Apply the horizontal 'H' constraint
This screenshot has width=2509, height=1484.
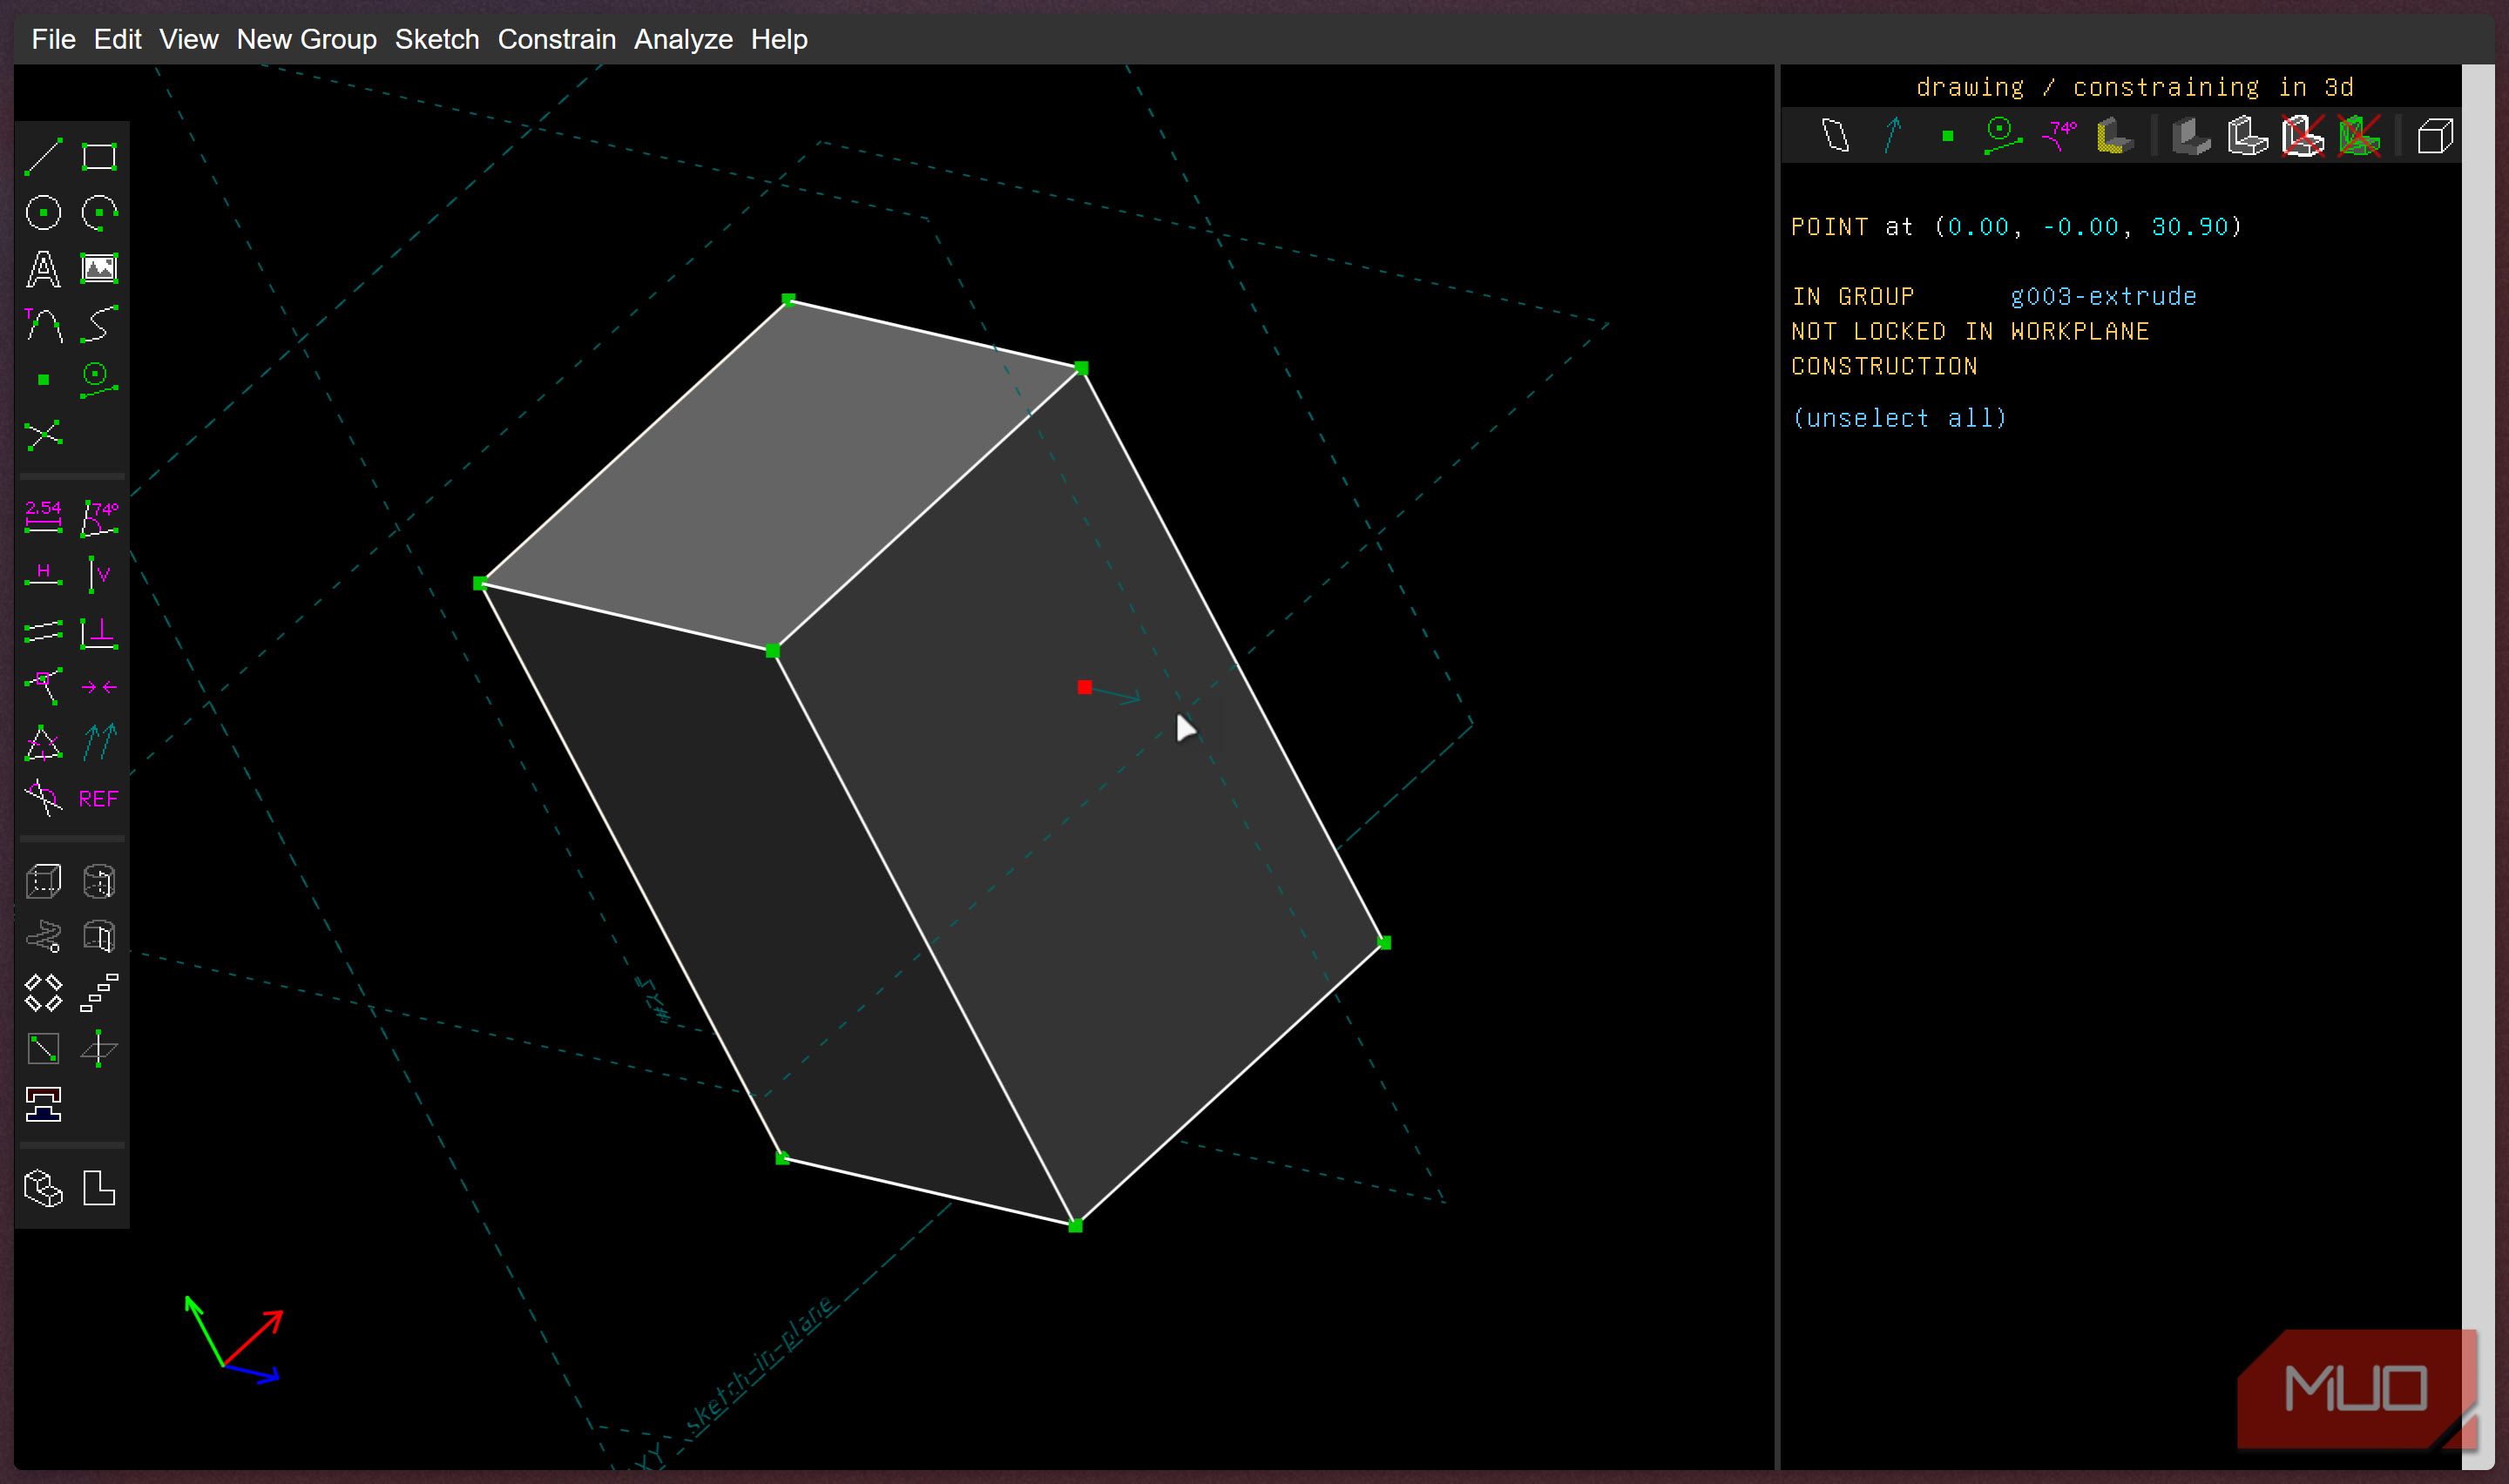(43, 574)
